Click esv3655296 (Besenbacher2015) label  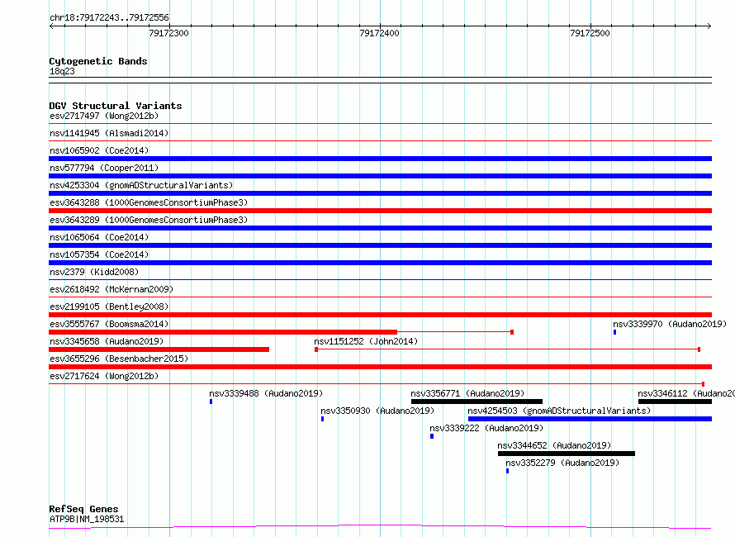click(119, 359)
